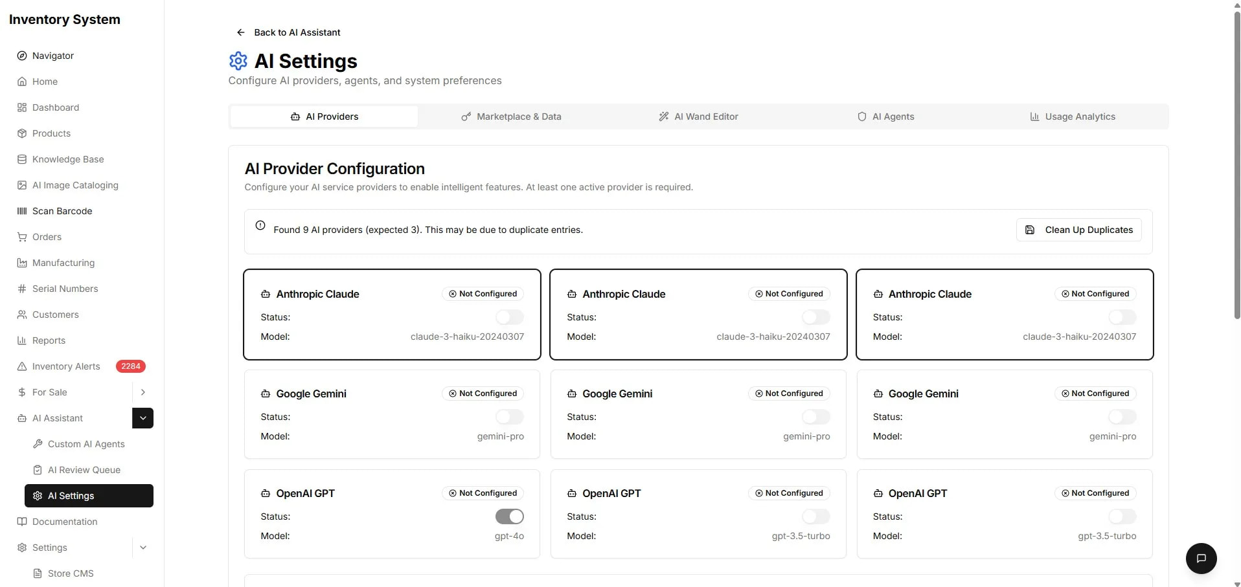Click the Inventory System title

65,19
